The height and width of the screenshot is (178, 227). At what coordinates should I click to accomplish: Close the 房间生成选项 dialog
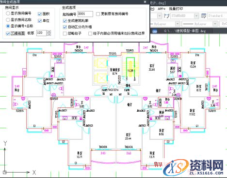click(145, 2)
